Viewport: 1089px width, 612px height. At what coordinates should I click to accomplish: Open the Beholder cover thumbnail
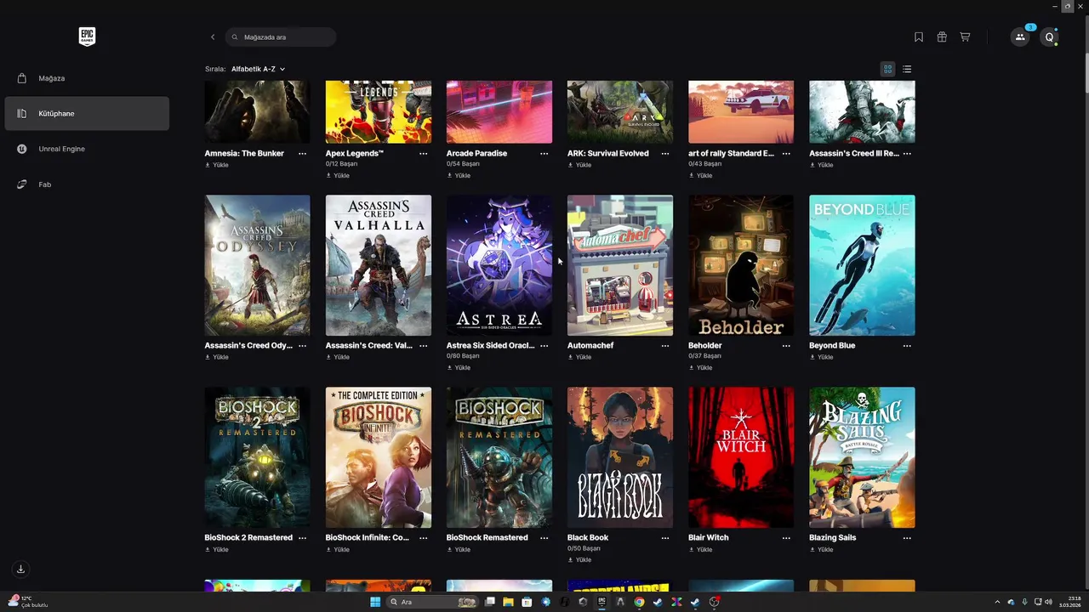click(x=741, y=265)
